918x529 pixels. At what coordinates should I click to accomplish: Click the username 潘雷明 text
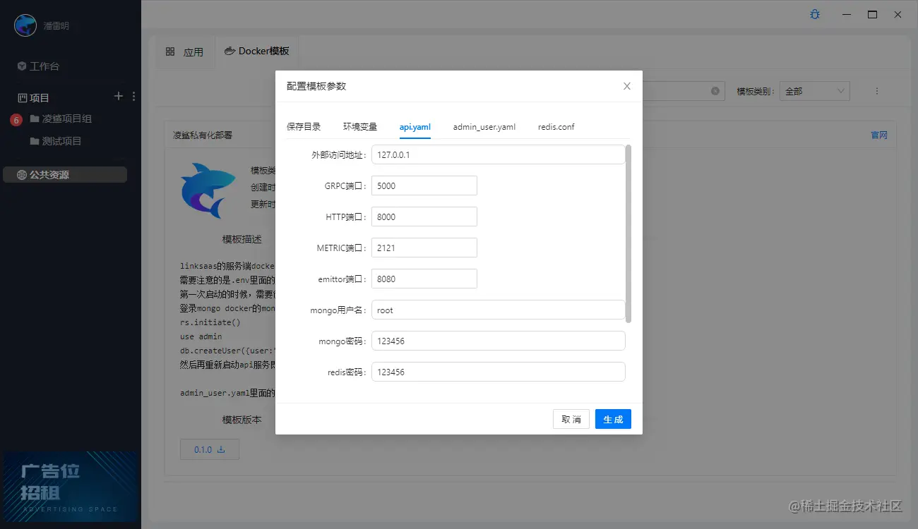tap(56, 26)
